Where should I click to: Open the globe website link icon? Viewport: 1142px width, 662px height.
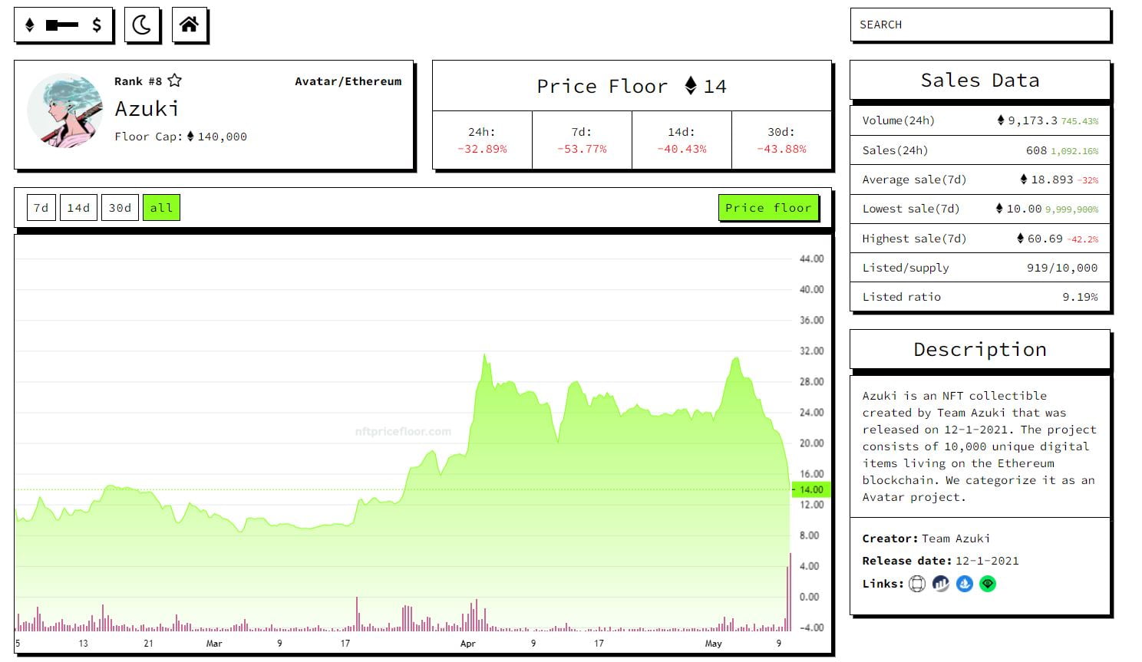click(x=917, y=584)
